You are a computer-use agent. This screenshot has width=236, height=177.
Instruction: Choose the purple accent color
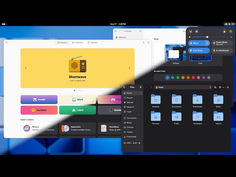pos(204,77)
